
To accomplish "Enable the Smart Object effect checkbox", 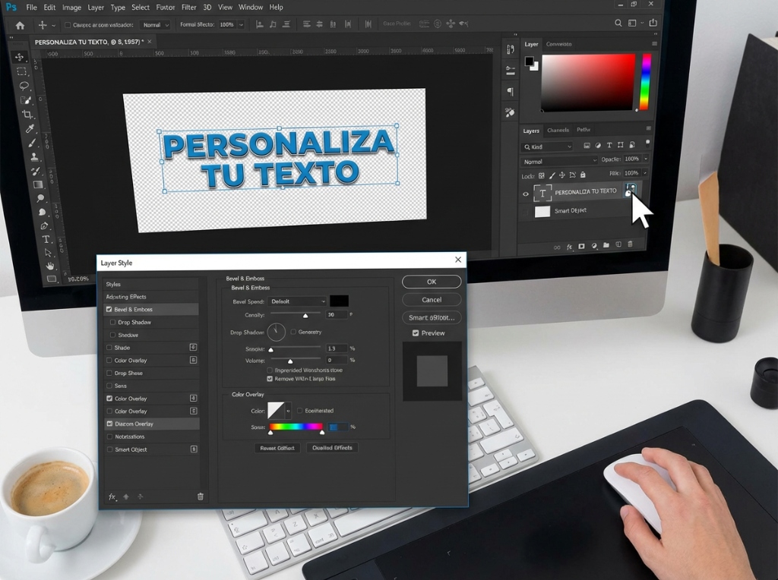I will 109,449.
